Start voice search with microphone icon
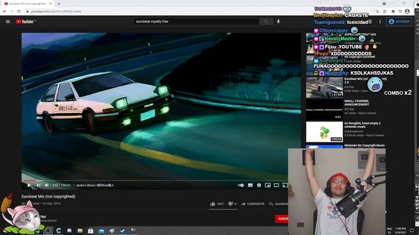This screenshot has height=235, width=419. (278, 22)
